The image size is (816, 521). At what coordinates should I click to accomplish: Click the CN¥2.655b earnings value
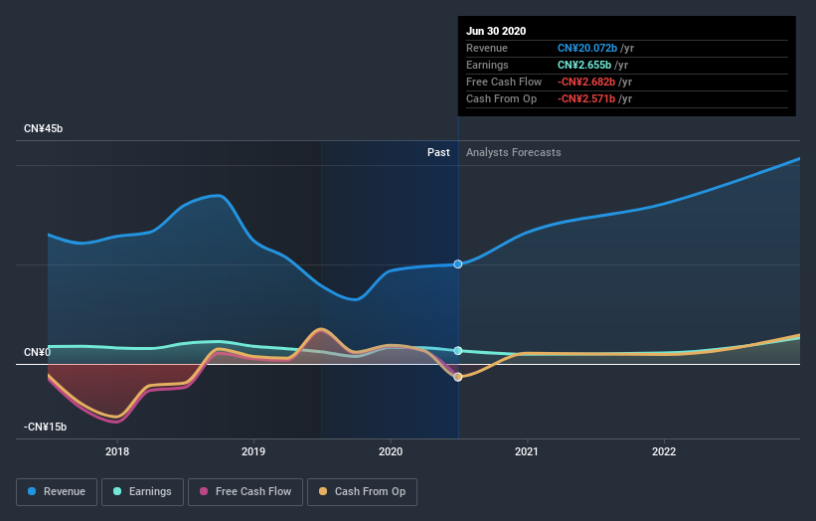point(584,65)
